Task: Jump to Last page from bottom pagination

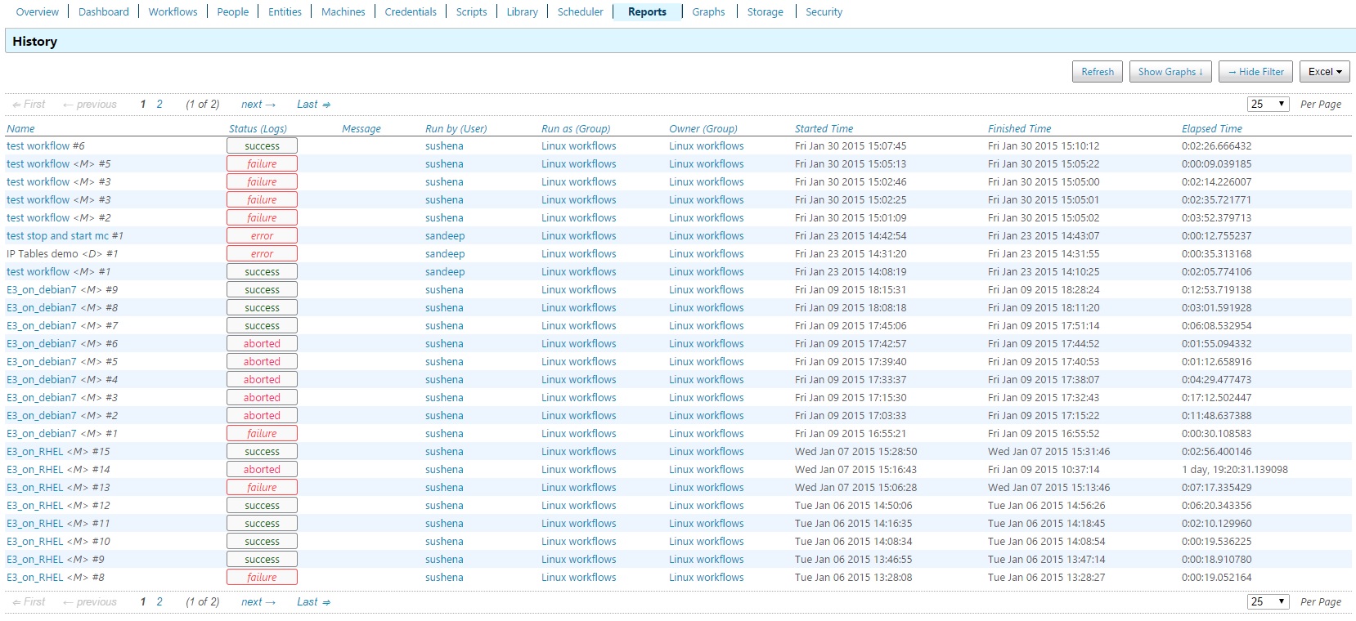Action: point(314,601)
